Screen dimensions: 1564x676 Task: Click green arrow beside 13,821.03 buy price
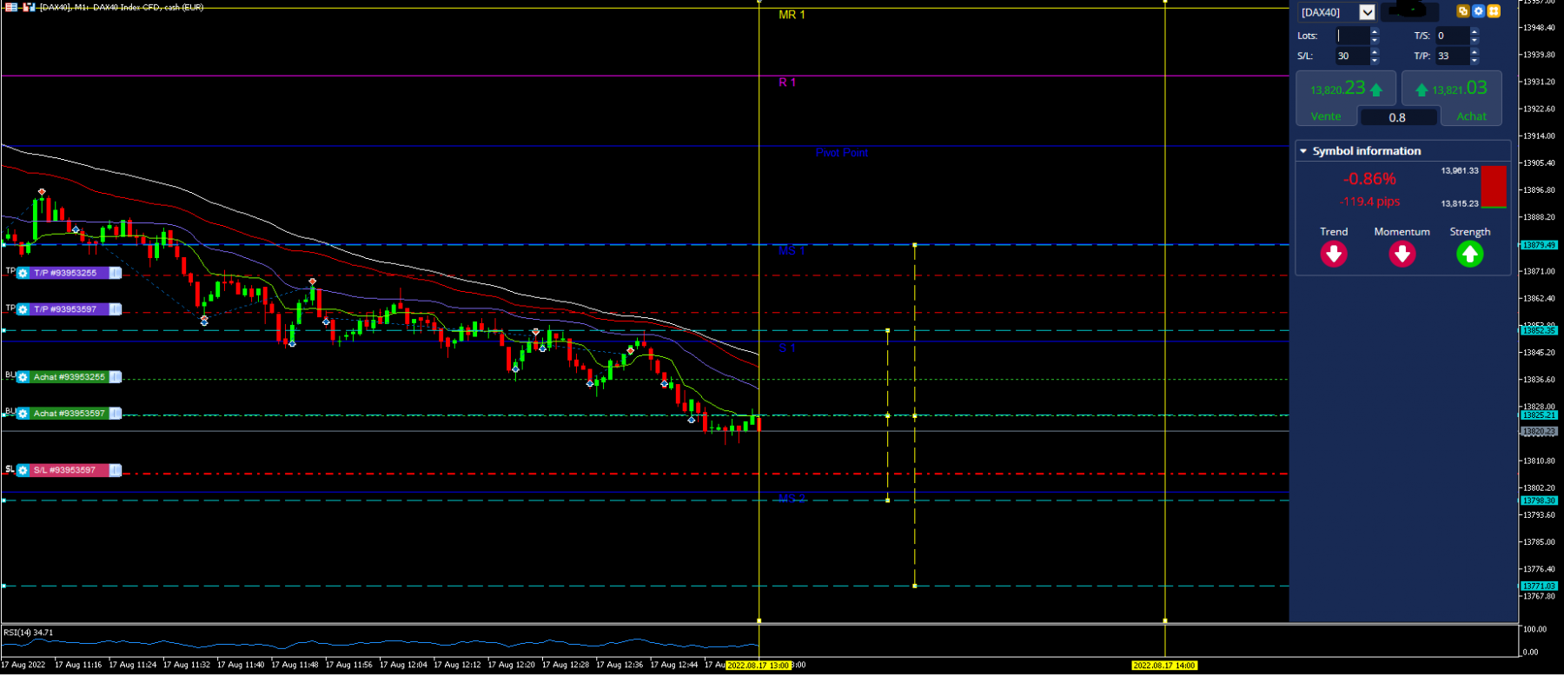pos(1422,89)
